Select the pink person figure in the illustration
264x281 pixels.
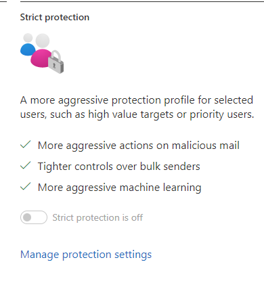click(41, 58)
